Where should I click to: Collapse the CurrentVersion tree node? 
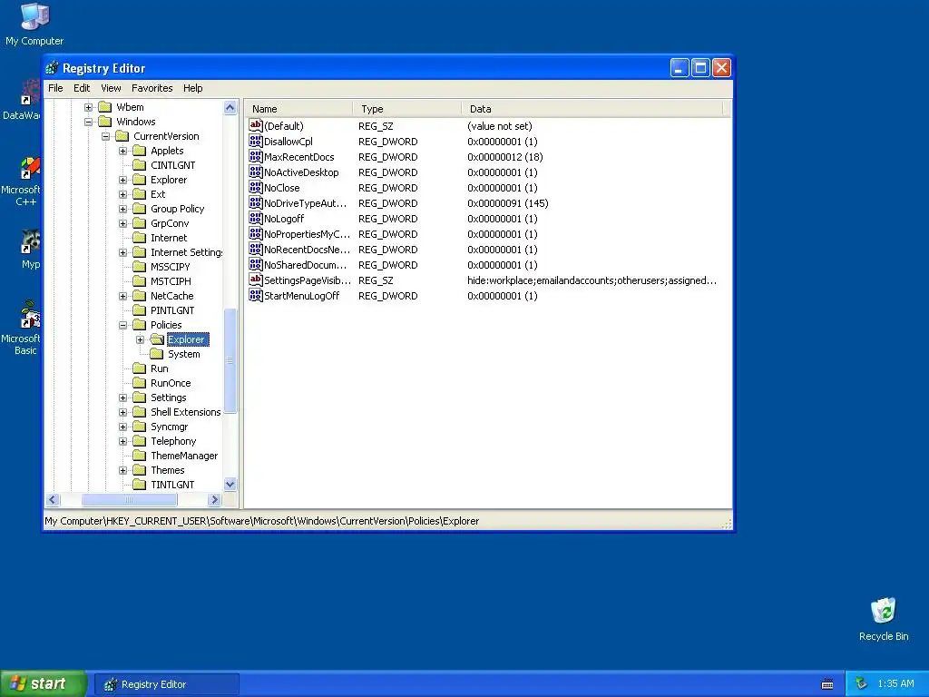click(x=105, y=136)
